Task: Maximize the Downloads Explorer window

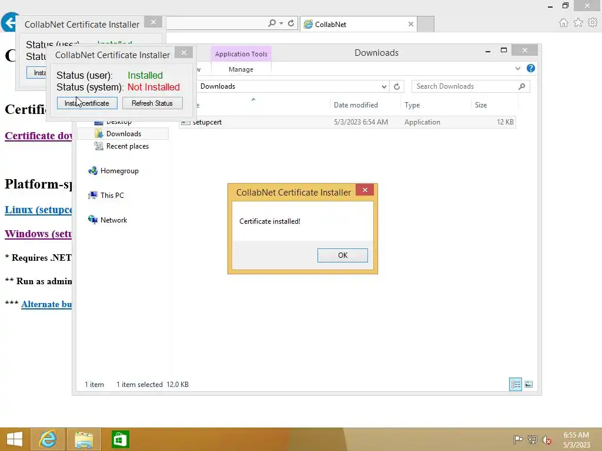Action: [504, 51]
